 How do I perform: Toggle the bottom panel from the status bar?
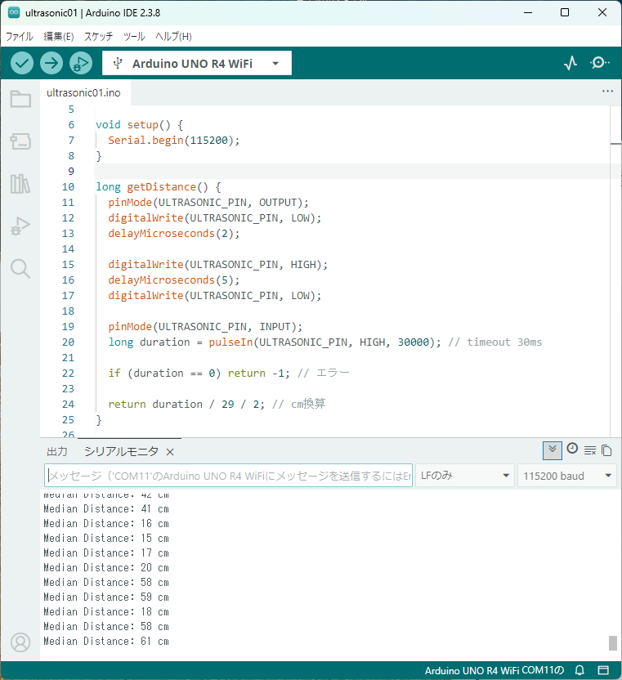(603, 671)
